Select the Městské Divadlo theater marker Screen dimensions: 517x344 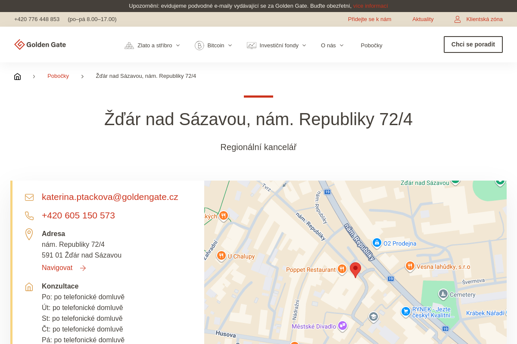tap(343, 326)
